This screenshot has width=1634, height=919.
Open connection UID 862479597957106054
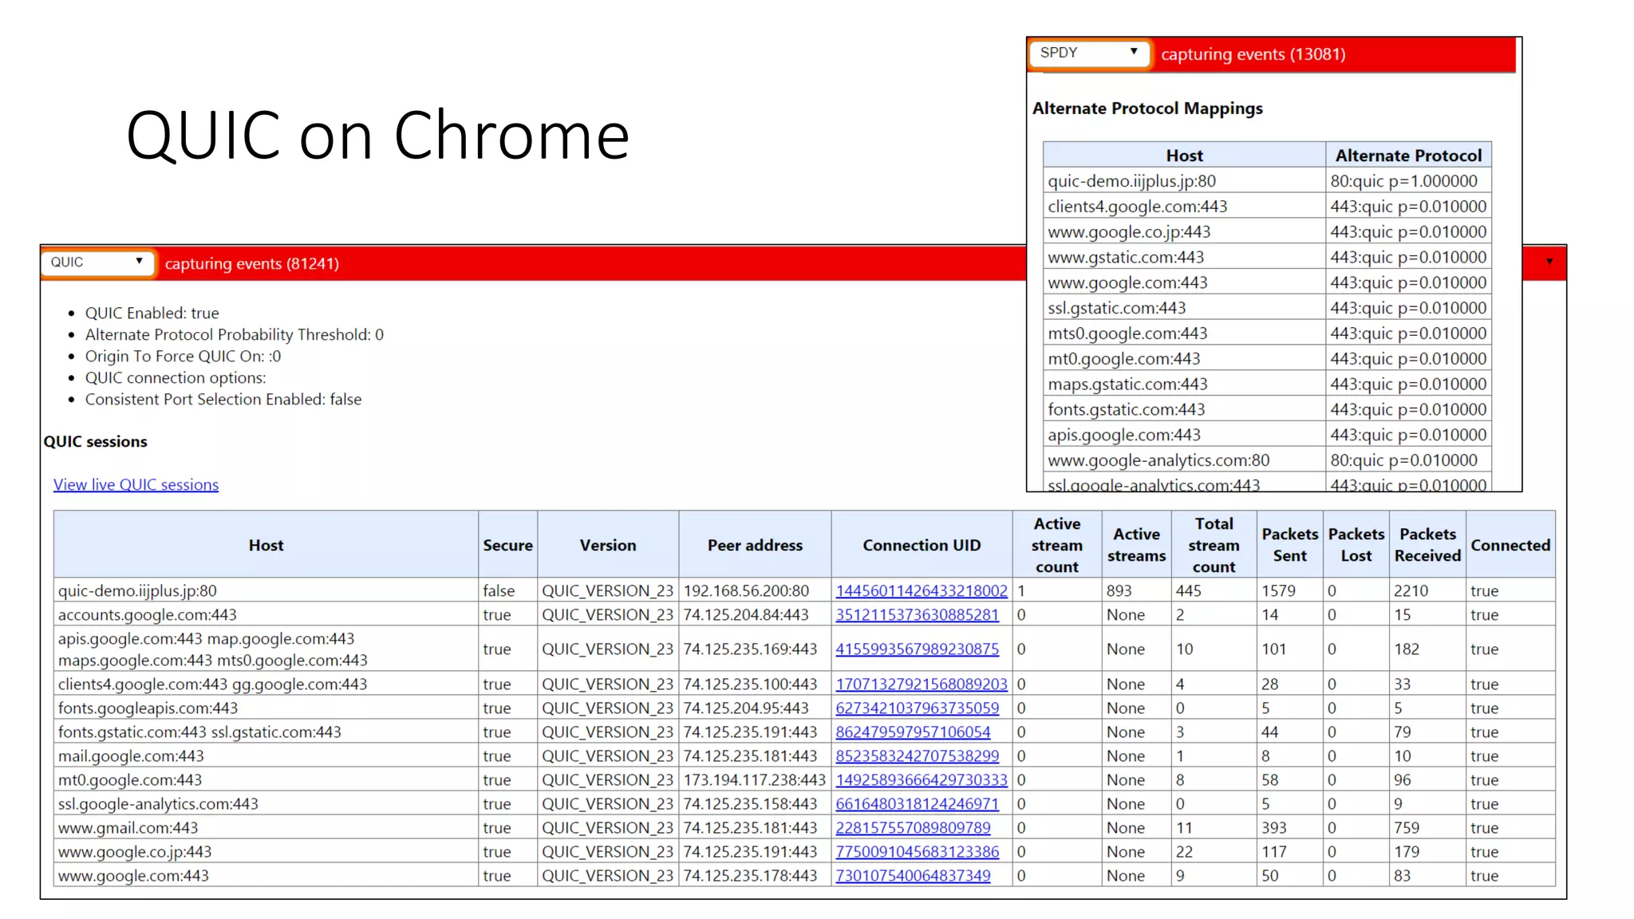click(913, 732)
